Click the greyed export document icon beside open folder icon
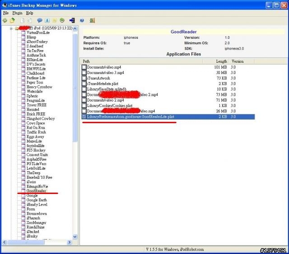This screenshot has height=254, width=289. (22, 20)
